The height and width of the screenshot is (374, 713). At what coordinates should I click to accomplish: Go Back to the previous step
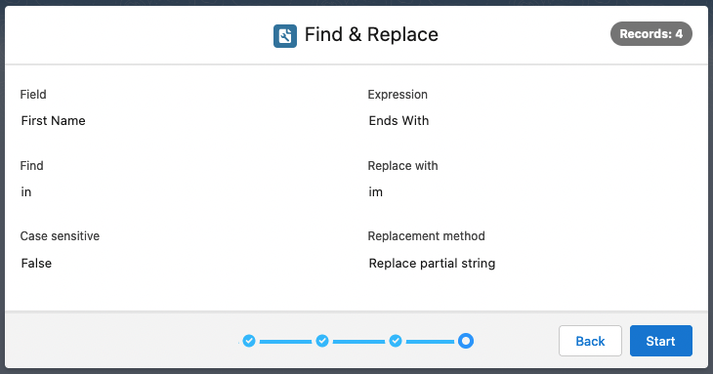tap(590, 341)
